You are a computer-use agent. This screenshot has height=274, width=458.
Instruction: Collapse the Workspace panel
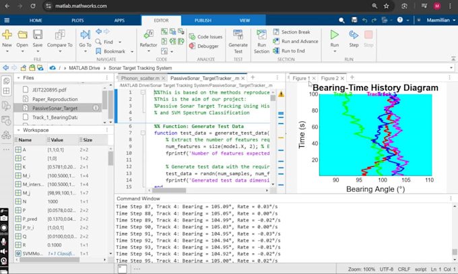point(18,130)
